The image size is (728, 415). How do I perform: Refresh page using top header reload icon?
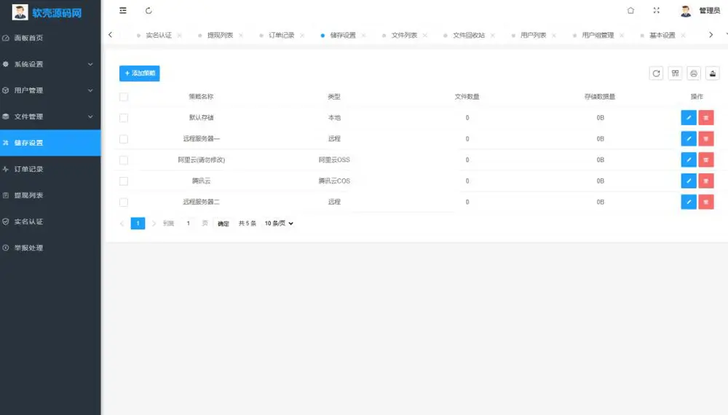click(149, 10)
